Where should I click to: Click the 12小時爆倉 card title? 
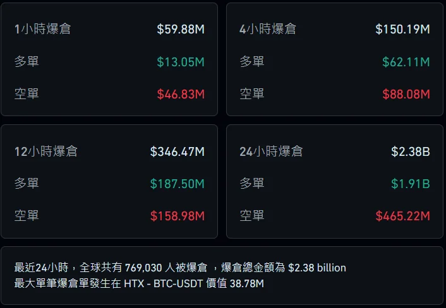(46, 151)
